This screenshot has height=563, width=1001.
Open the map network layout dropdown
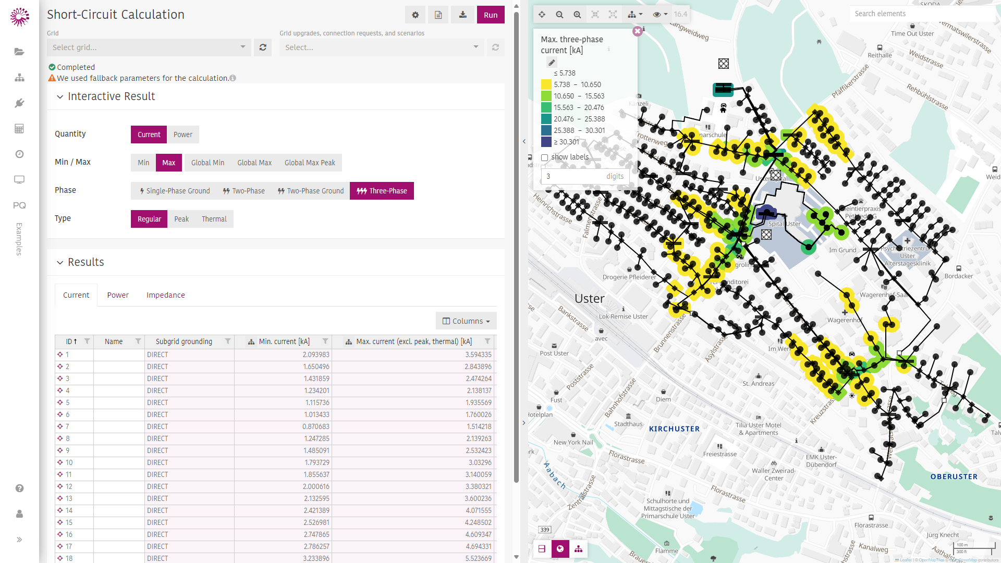coord(634,15)
